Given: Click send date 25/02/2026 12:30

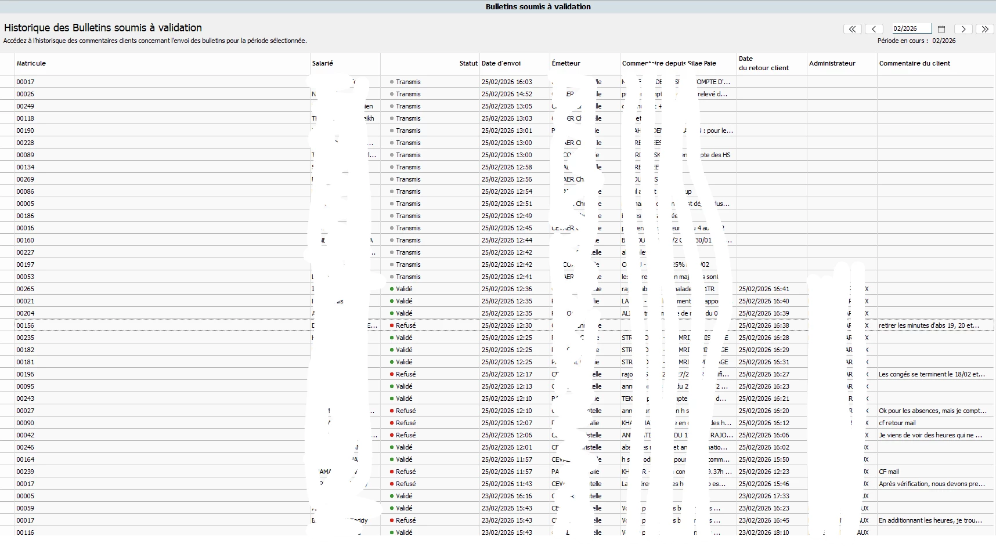Looking at the screenshot, I should (507, 325).
